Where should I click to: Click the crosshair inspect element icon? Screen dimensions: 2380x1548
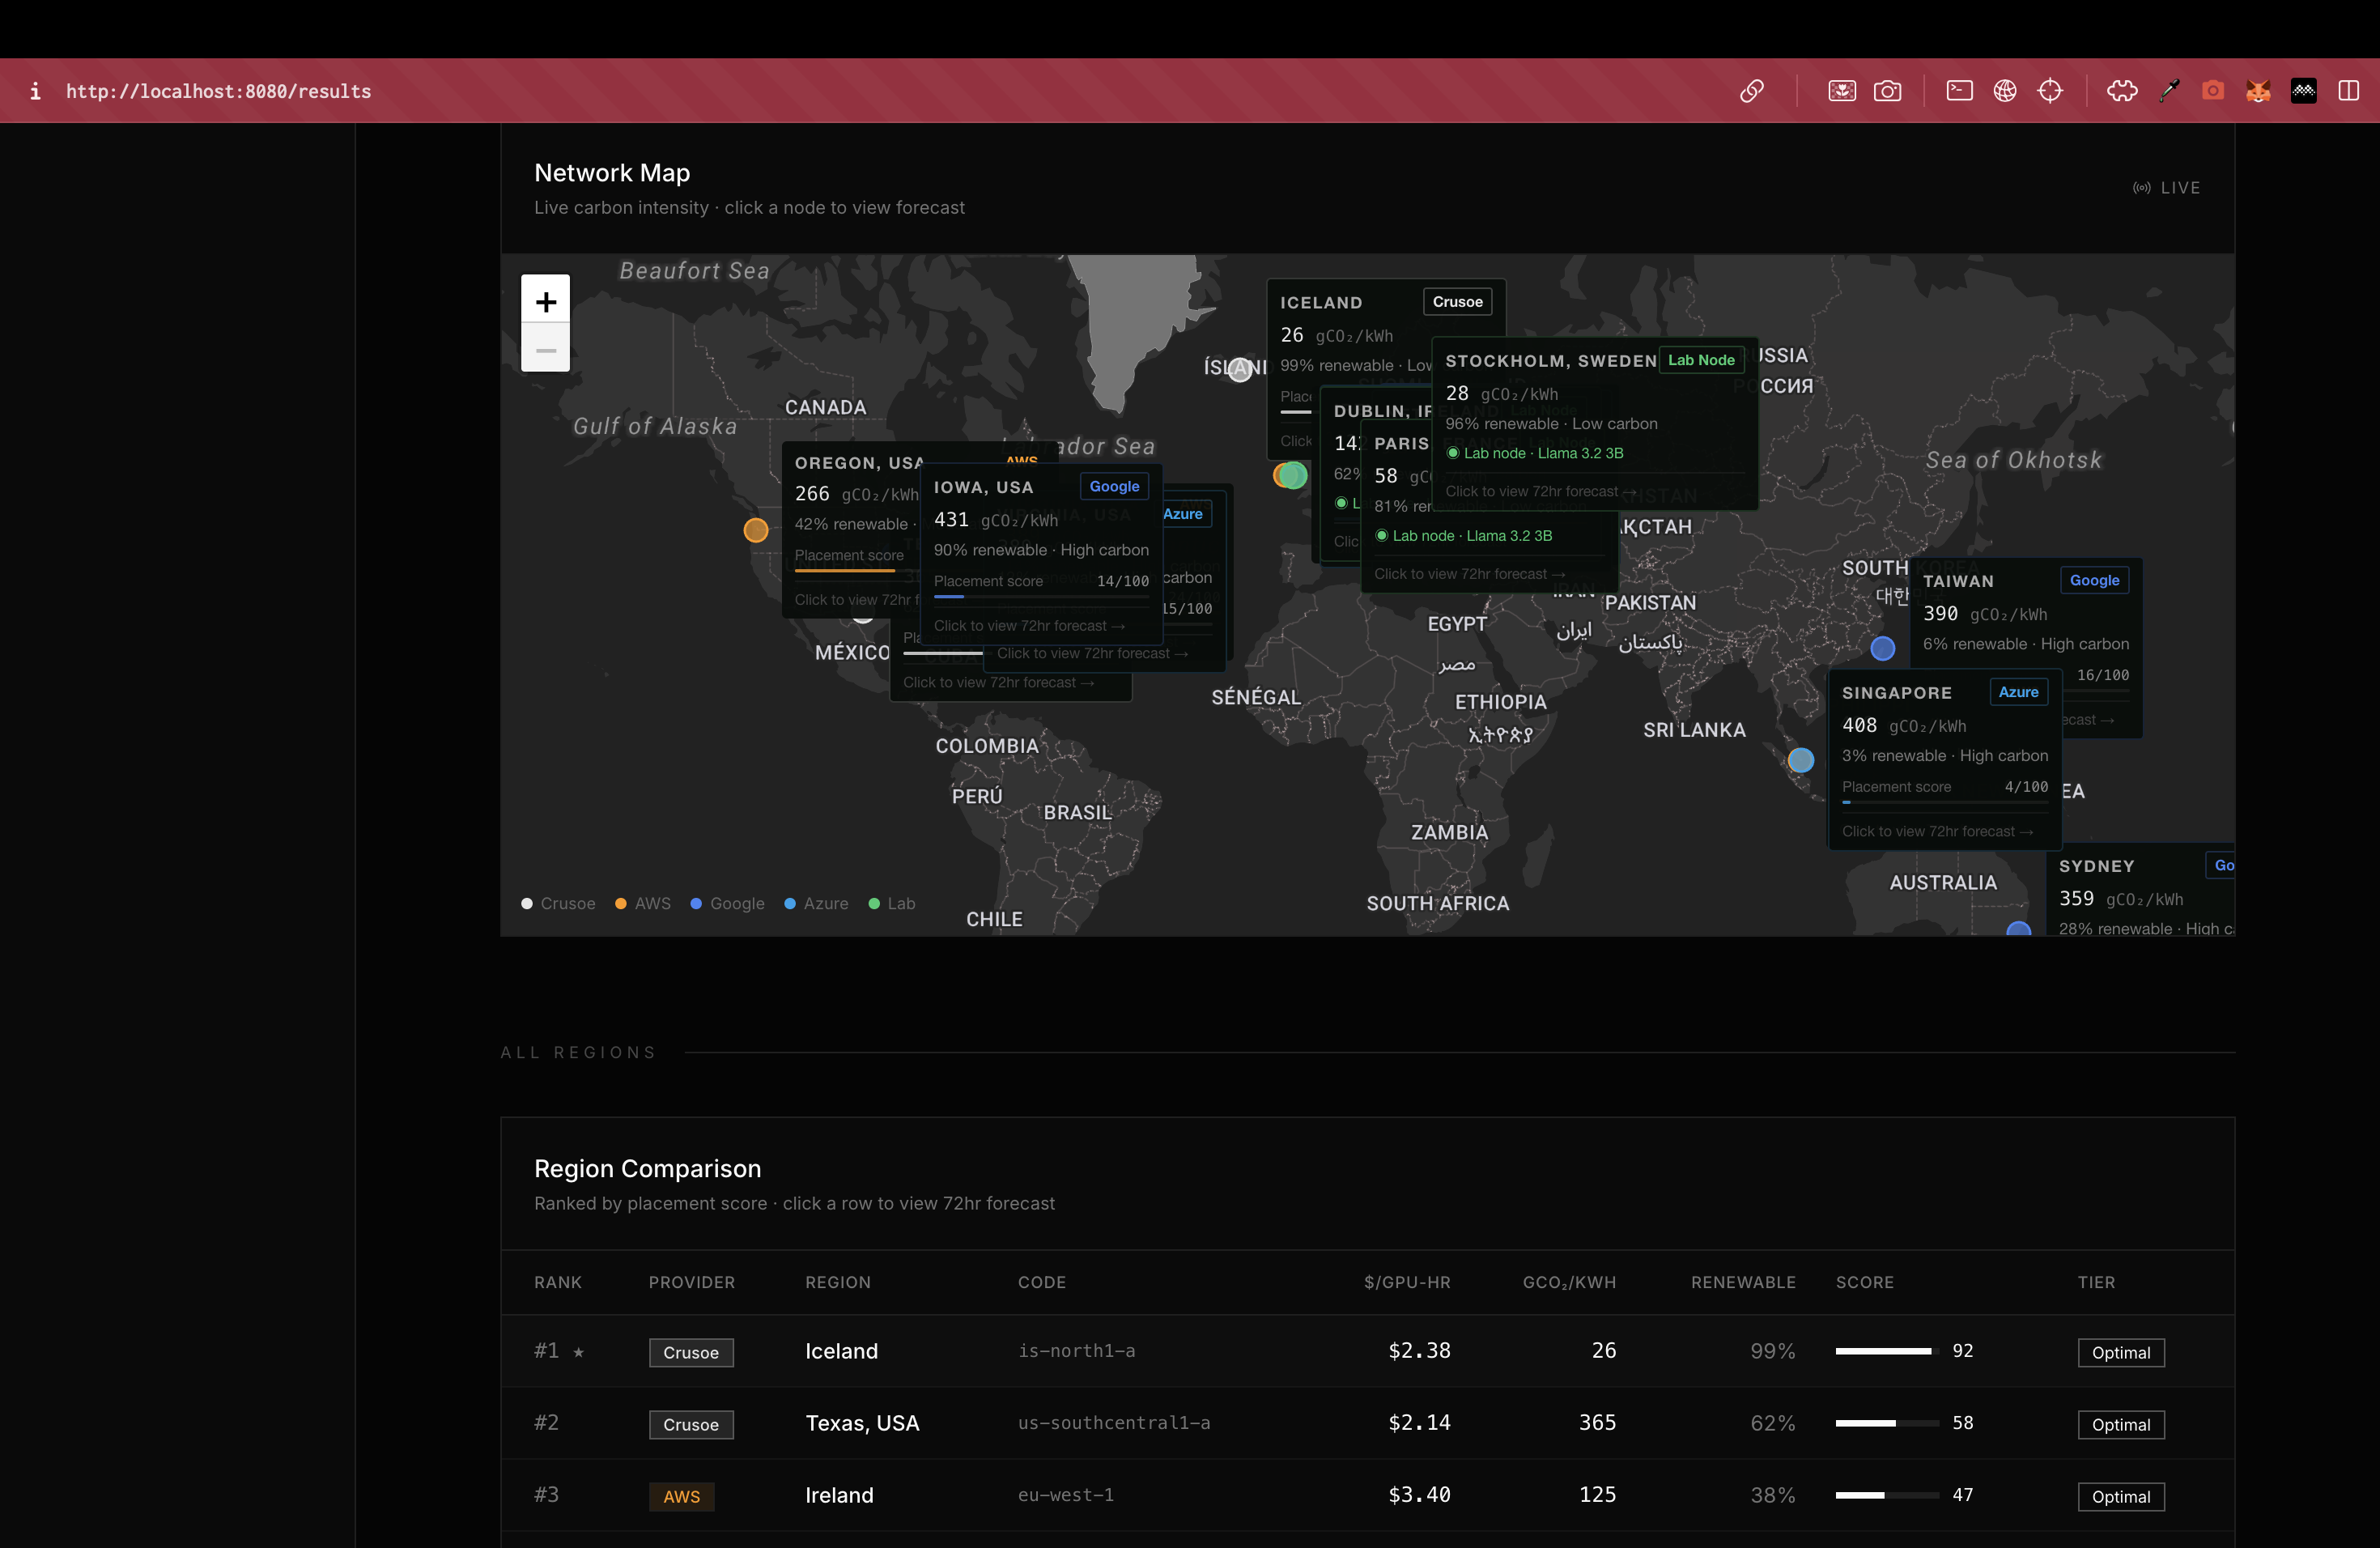[x=2050, y=91]
